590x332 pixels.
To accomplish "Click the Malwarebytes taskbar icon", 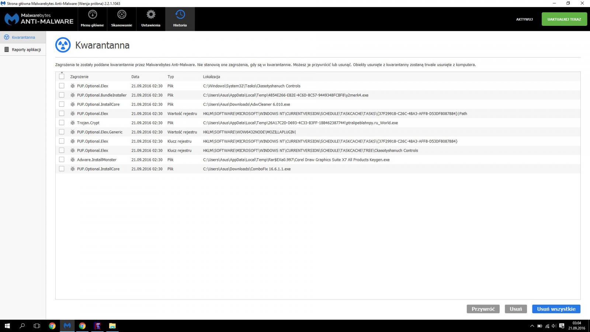I will [67, 326].
